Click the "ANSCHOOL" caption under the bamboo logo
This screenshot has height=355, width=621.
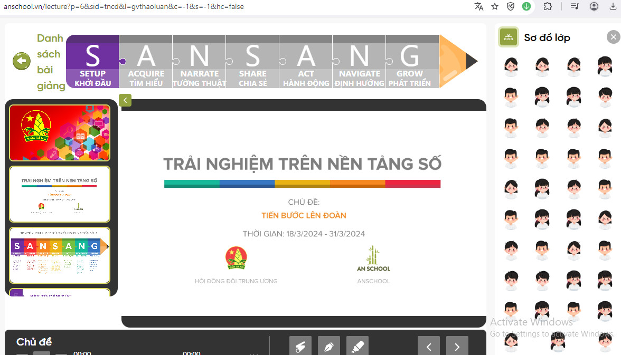pyautogui.click(x=373, y=281)
